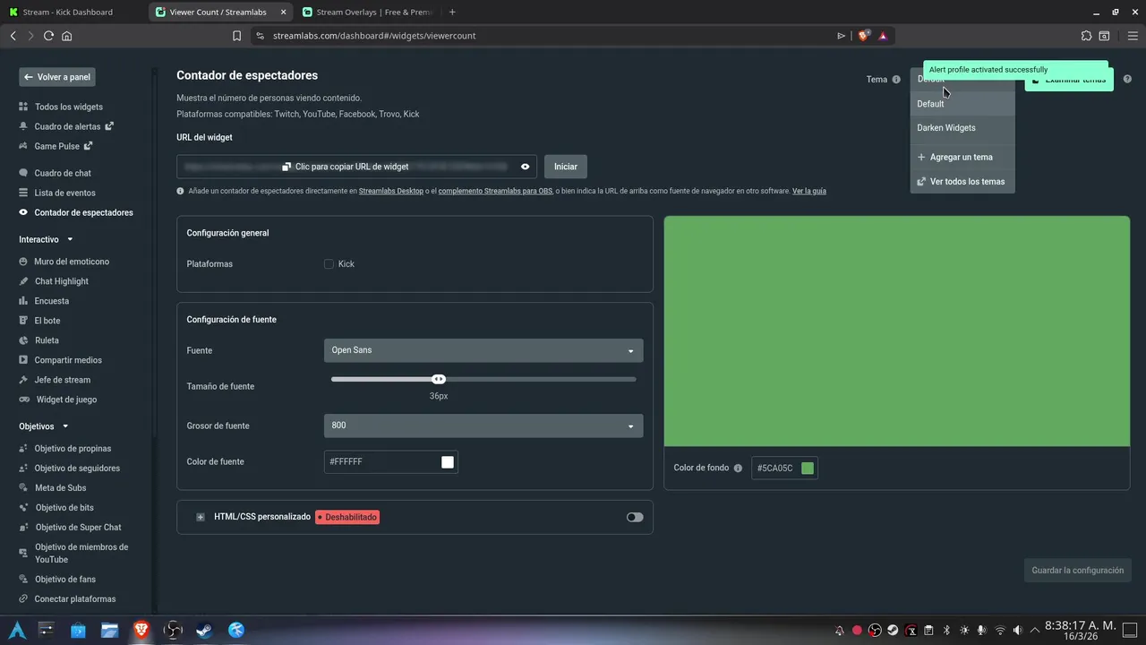Open Ver la guía link
The image size is (1146, 645).
[x=809, y=191]
